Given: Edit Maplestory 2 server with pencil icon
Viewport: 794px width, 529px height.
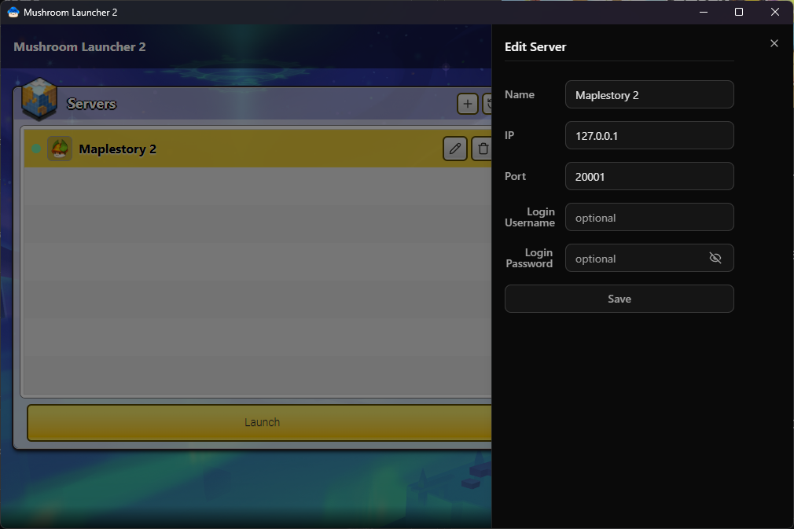Looking at the screenshot, I should [x=454, y=149].
